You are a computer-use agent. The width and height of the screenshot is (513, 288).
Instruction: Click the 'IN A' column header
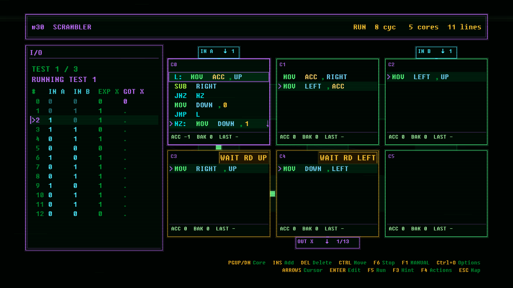click(x=57, y=92)
